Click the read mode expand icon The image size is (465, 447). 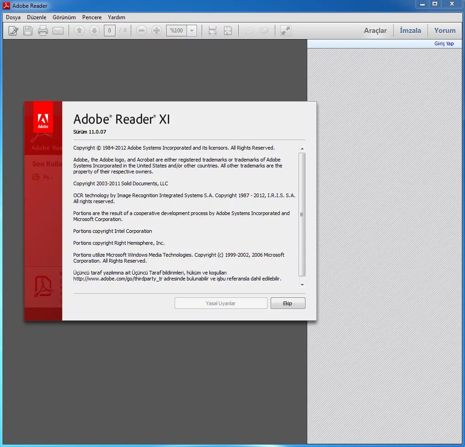click(286, 31)
